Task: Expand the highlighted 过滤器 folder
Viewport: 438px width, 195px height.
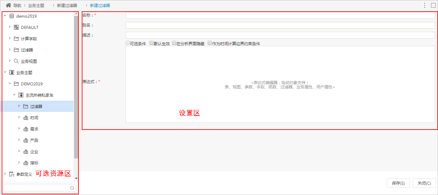Action: pos(19,106)
